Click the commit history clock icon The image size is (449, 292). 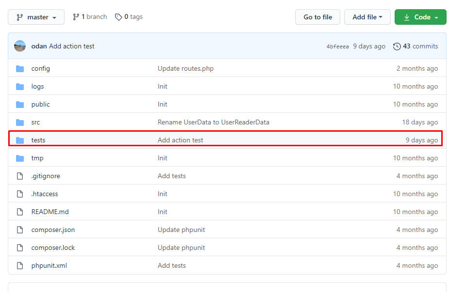[x=398, y=46]
